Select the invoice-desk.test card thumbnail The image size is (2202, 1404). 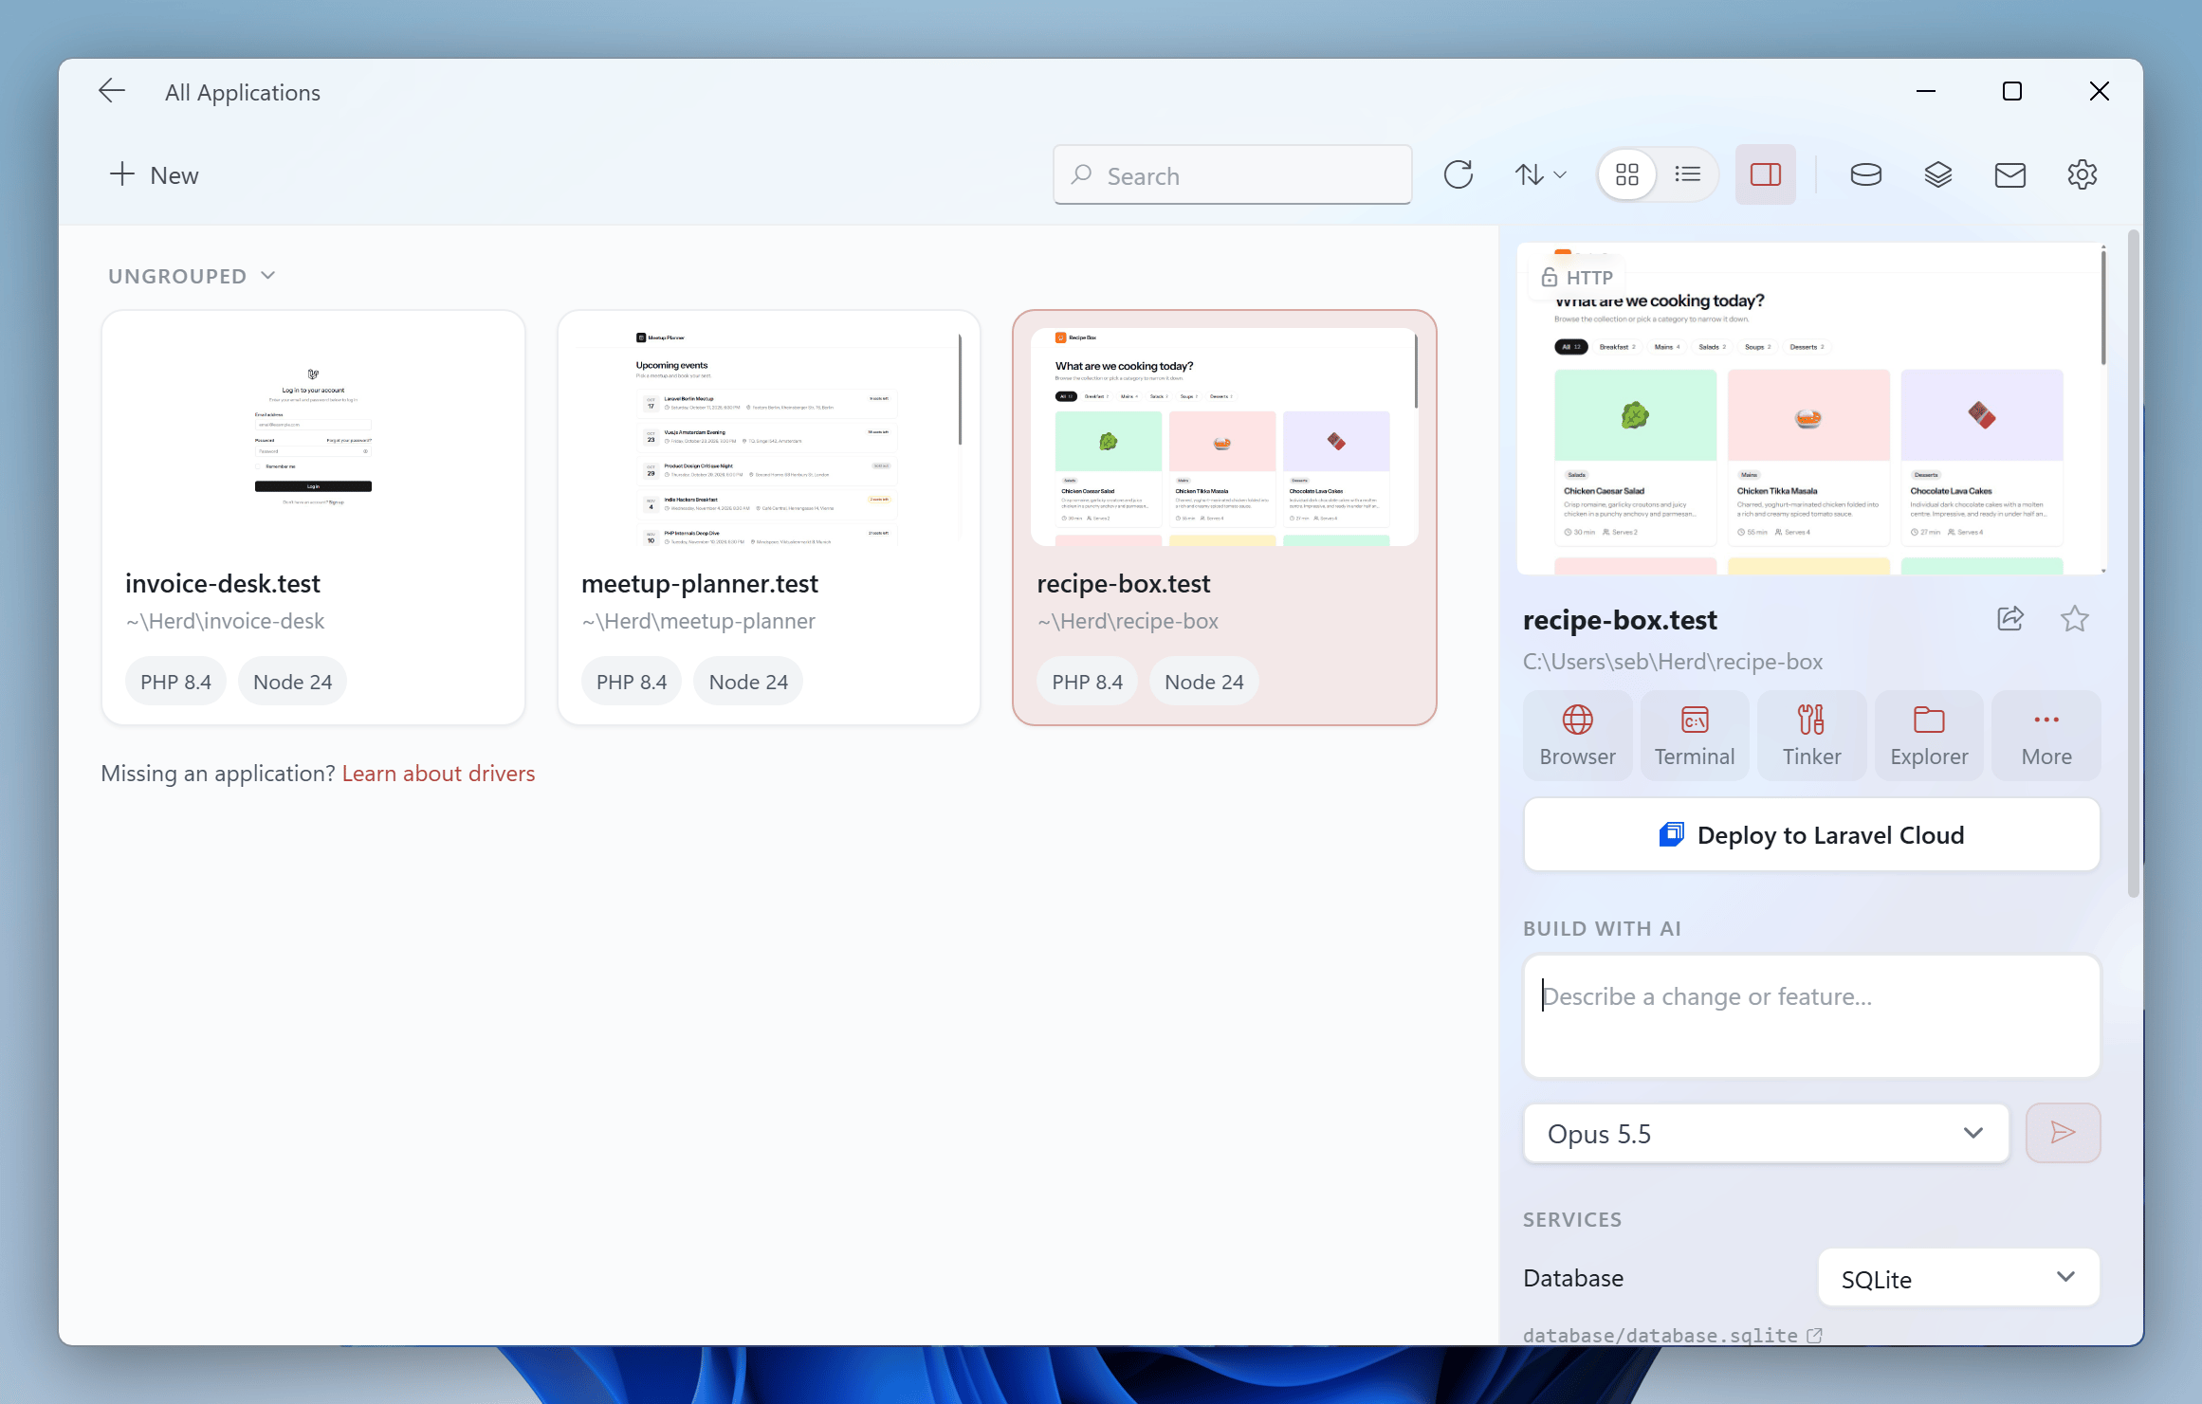pyautogui.click(x=313, y=436)
